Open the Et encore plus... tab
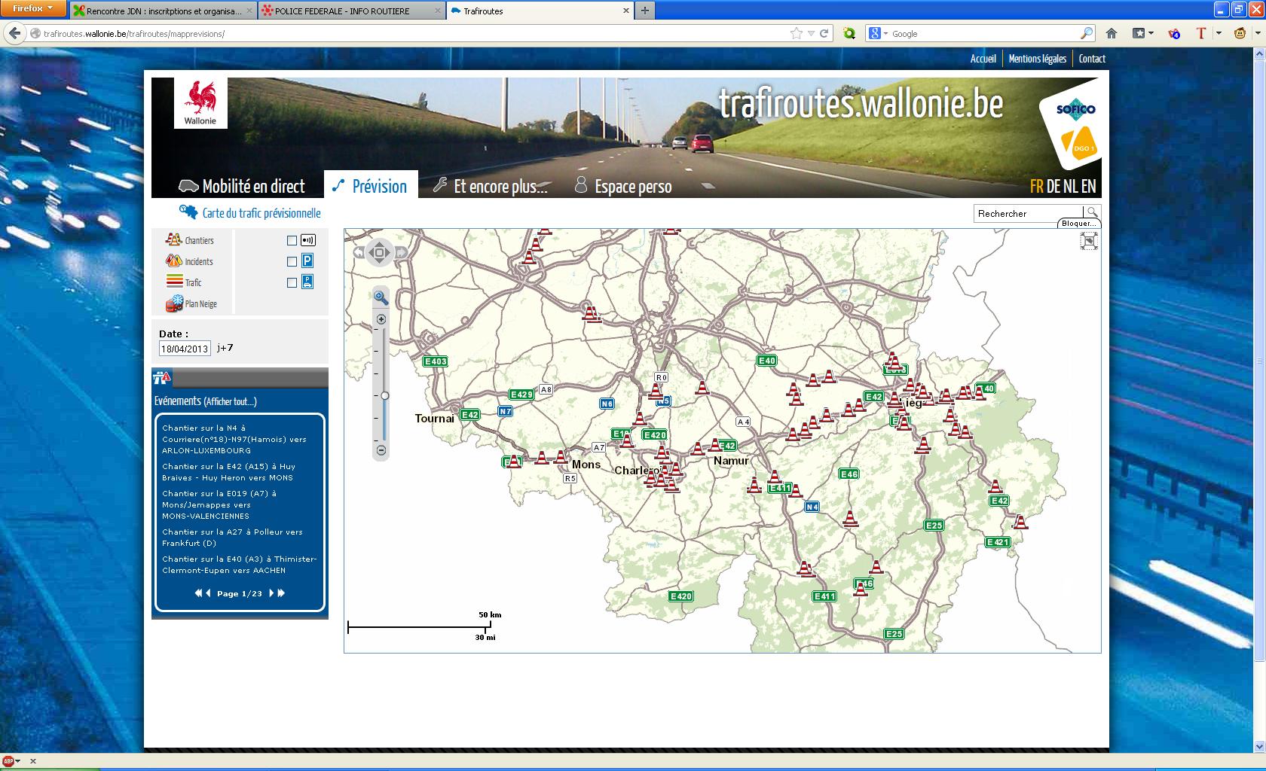 490,186
